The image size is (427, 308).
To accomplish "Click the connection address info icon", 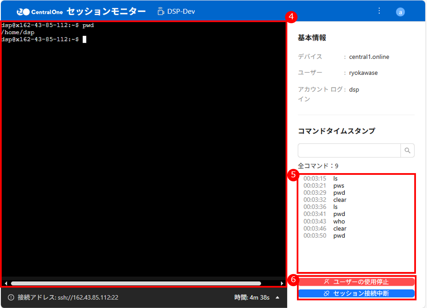I will (x=11, y=297).
